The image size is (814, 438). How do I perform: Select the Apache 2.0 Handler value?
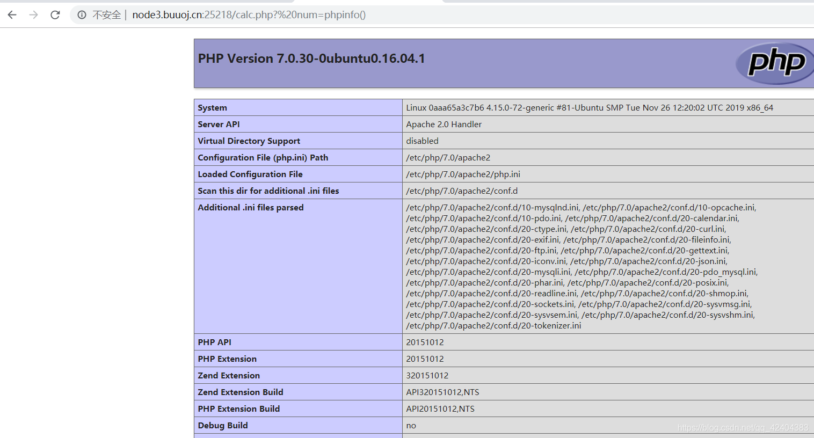(x=444, y=125)
